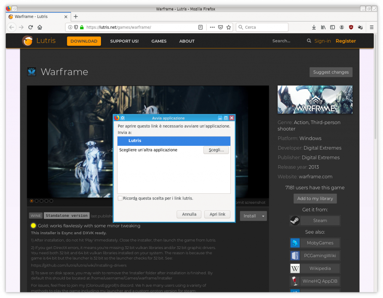Select fifth screenshot carousel dot
Screen dimensions: 383x298
coord(51,201)
